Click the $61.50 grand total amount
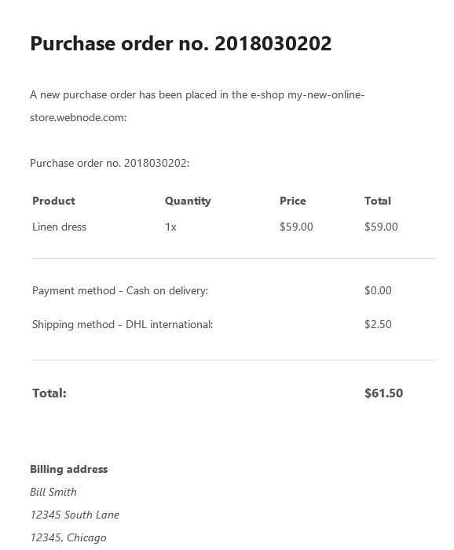Viewport: 454px width, 550px height. 383,393
